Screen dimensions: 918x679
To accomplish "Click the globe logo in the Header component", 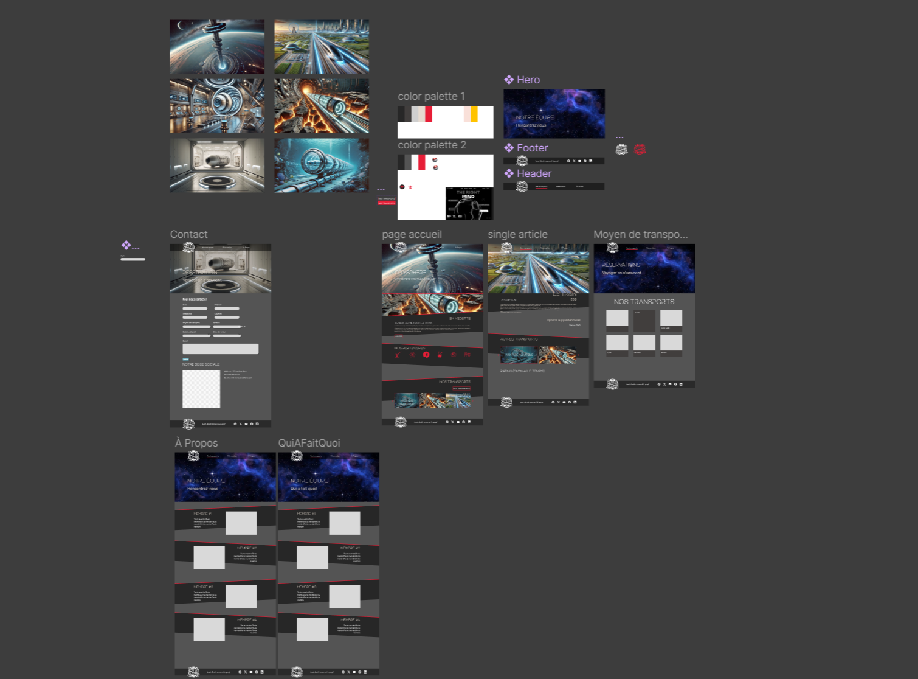I will coord(522,186).
